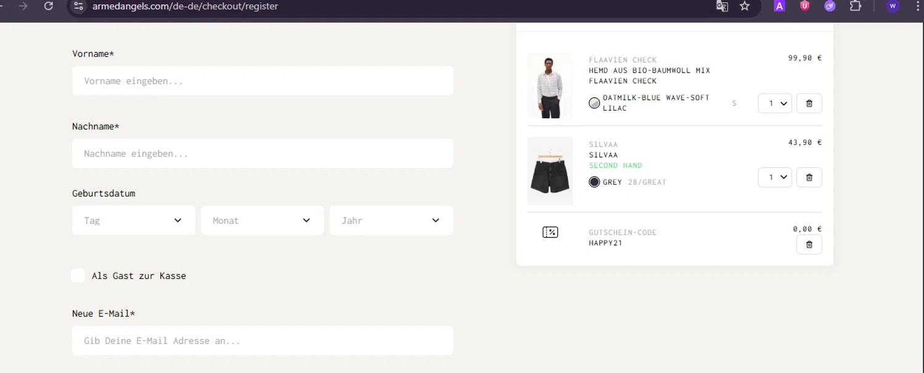Click the Vorname input field

(x=262, y=81)
